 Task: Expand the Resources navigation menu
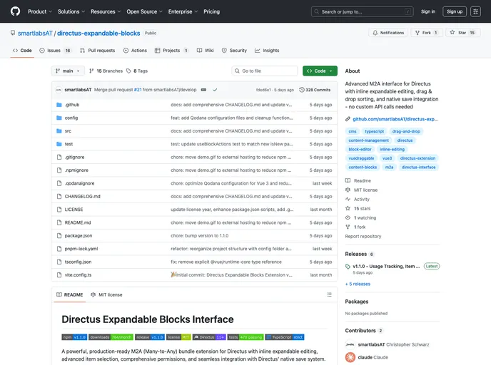106,11
